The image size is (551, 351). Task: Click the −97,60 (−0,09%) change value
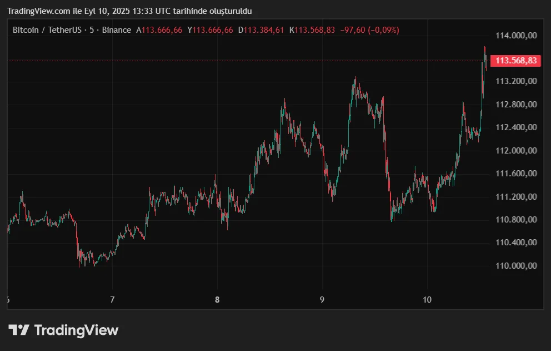click(369, 30)
